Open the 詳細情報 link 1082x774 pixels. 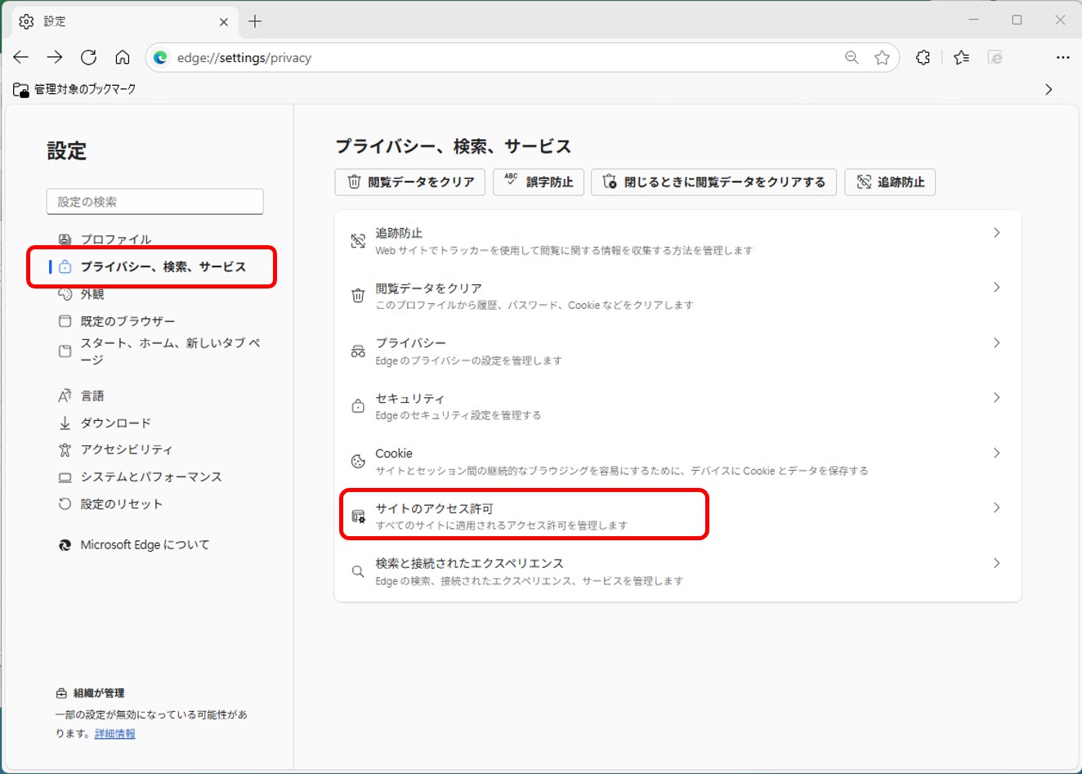(114, 734)
